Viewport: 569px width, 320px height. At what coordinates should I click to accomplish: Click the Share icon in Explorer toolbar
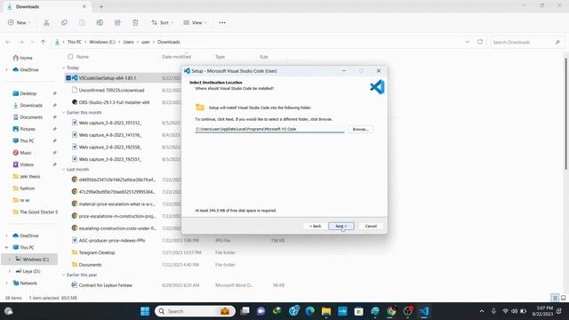pos(117,22)
